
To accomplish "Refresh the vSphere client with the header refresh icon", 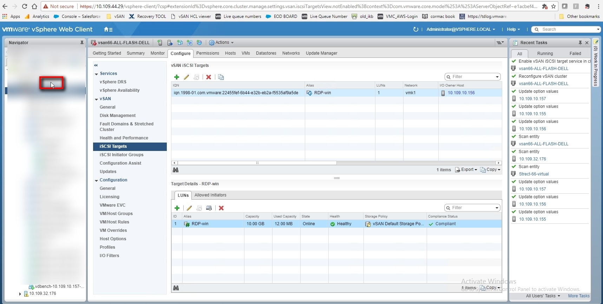I will click(416, 29).
